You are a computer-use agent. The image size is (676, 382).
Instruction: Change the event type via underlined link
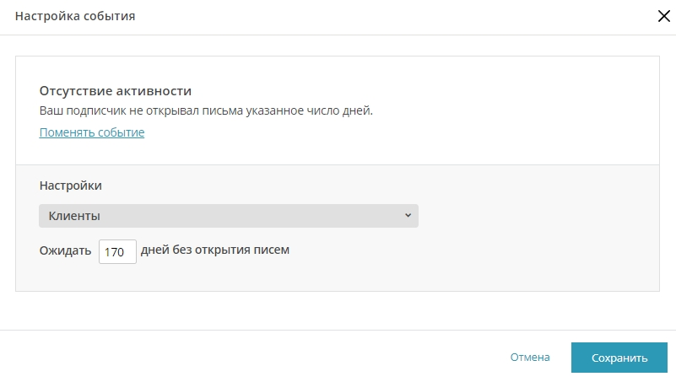point(92,132)
